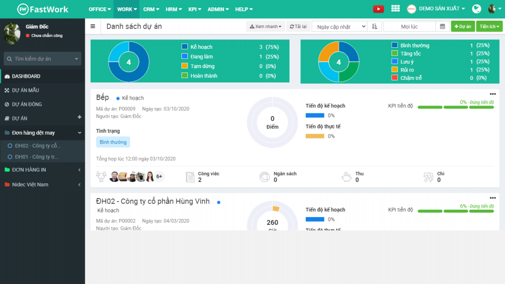The width and height of the screenshot is (505, 284).
Task: Click the sort order icon
Action: (375, 27)
